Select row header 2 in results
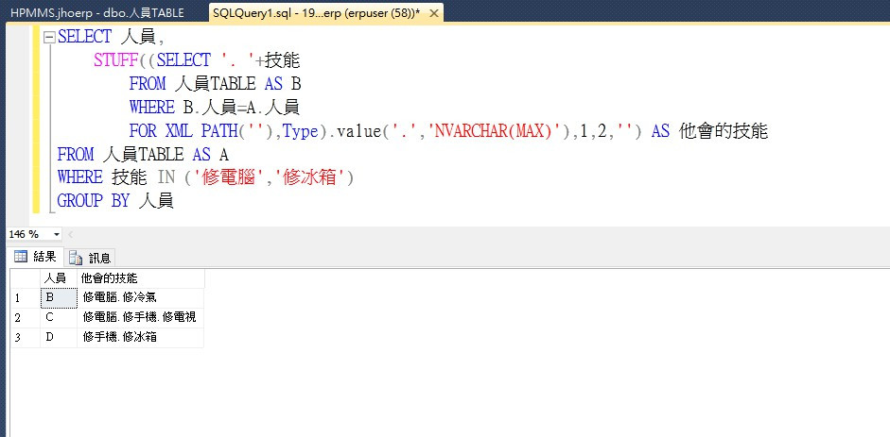This screenshot has width=890, height=437. [26, 317]
